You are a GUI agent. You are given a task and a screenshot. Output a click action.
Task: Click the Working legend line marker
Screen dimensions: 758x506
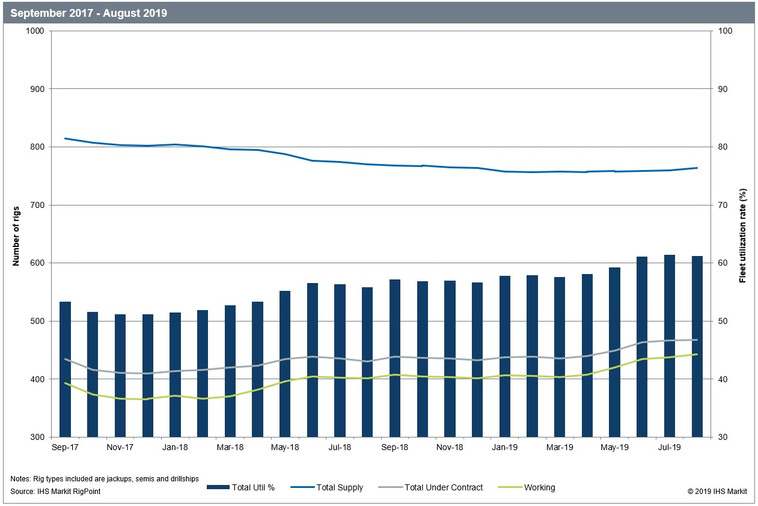click(510, 487)
